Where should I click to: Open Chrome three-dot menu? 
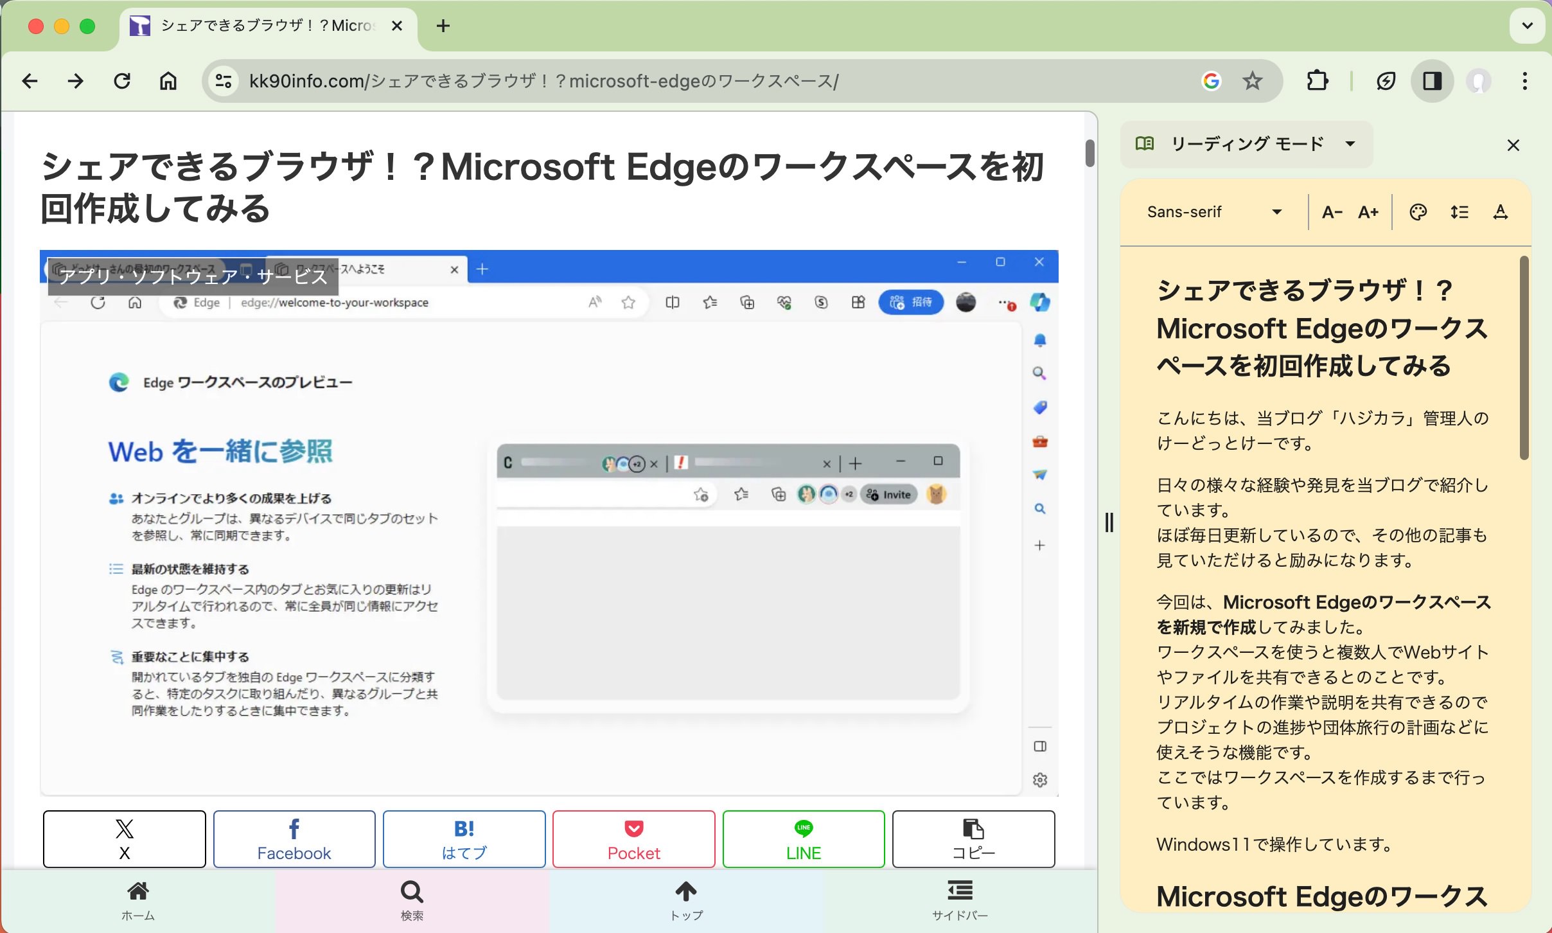1525,81
